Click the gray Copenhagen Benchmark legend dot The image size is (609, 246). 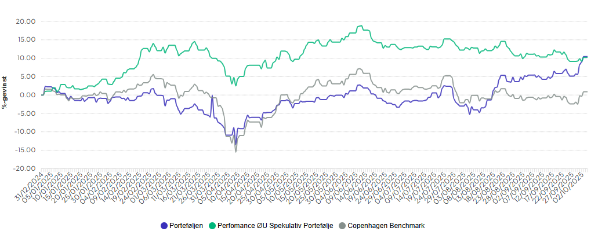342,226
